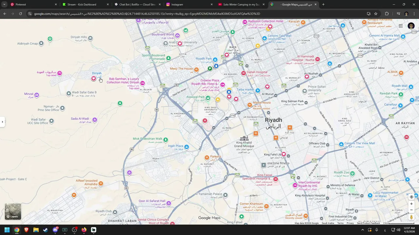
Task: Open the Privacy link
Action: pos(350,223)
